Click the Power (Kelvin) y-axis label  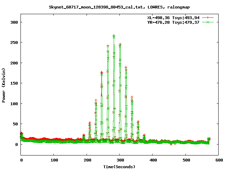(4, 85)
